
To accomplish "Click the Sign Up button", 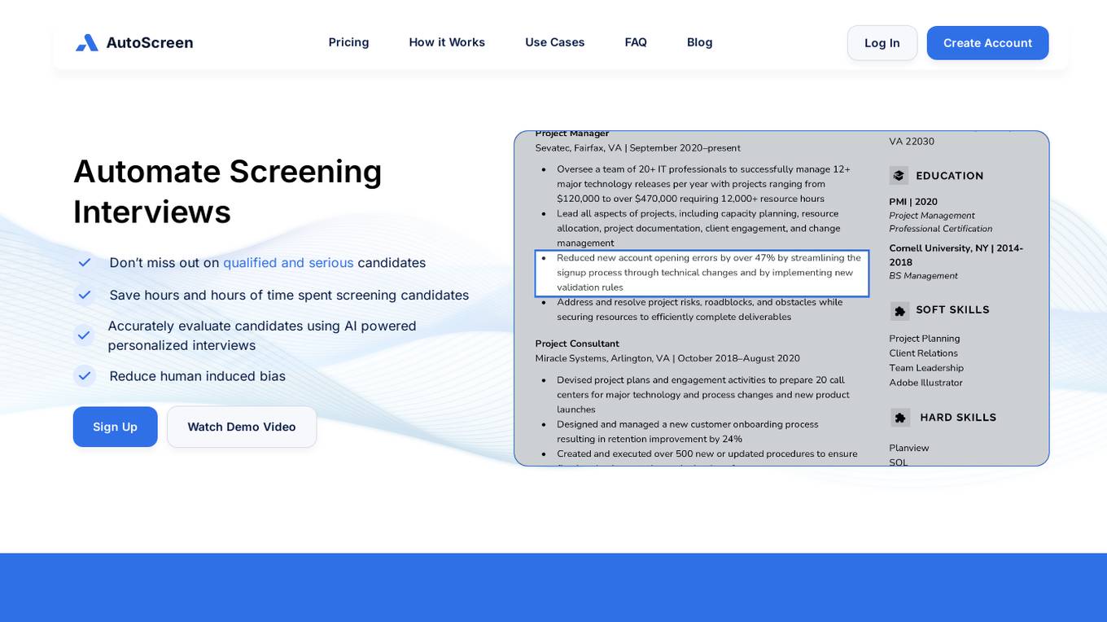I will pyautogui.click(x=115, y=427).
